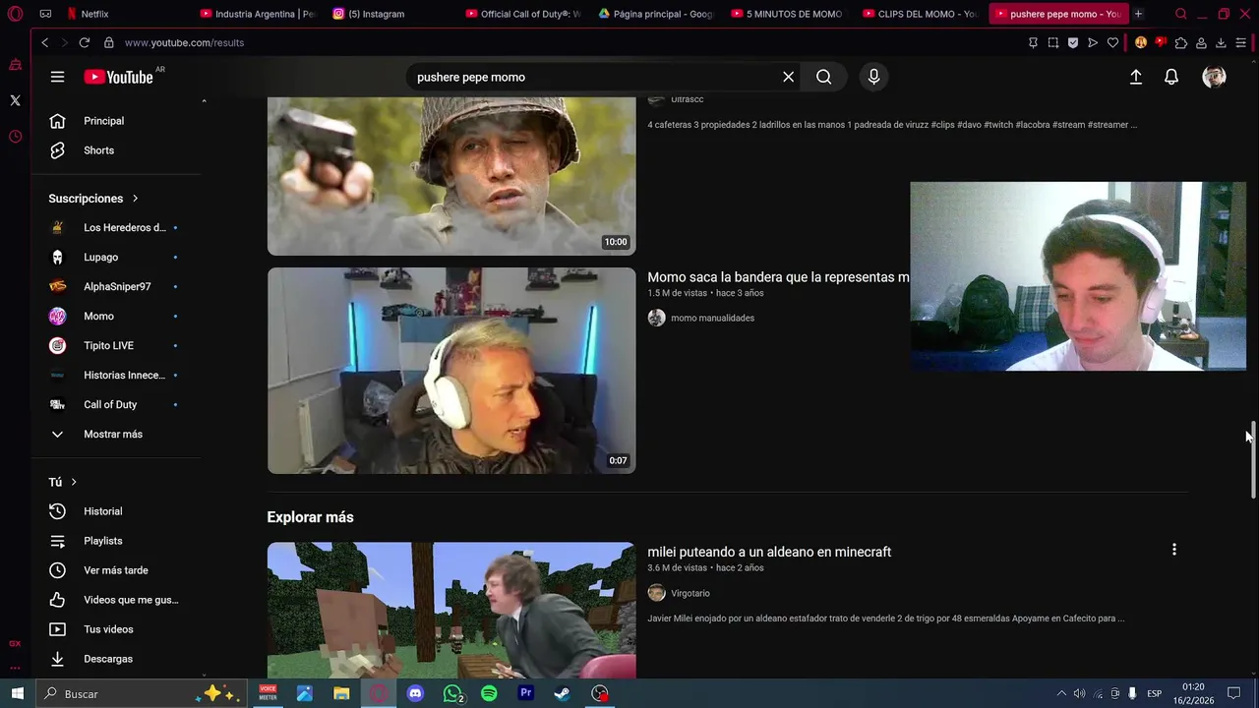Open Shorts in the sidebar
Image resolution: width=1259 pixels, height=708 pixels.
[x=118, y=150]
